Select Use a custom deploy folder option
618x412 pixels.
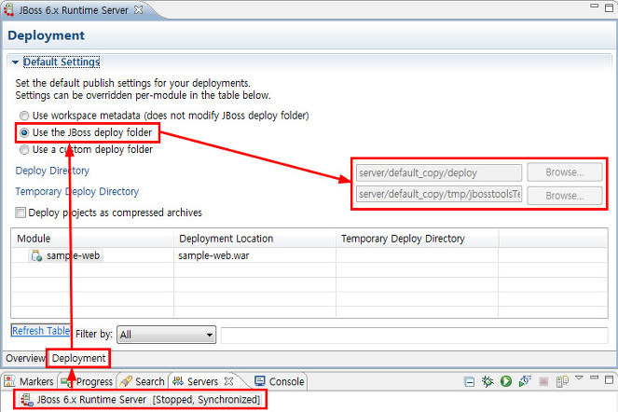24,150
